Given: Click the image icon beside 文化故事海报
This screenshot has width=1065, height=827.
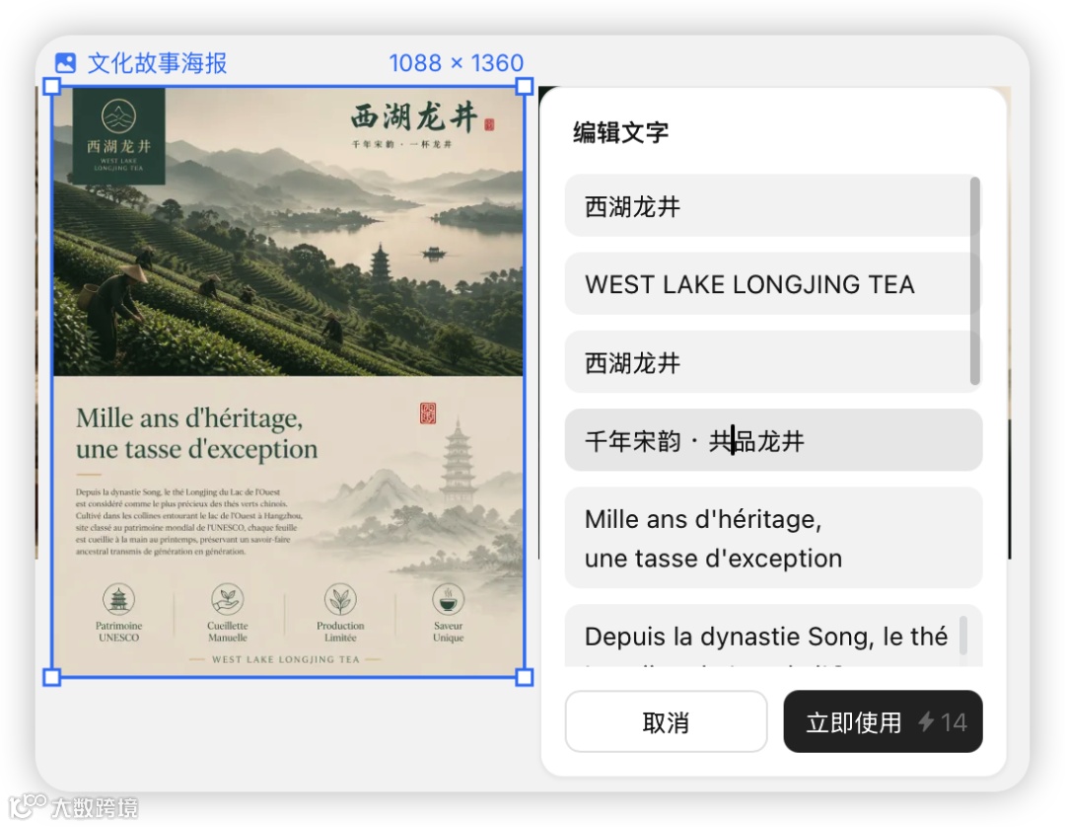Looking at the screenshot, I should [x=65, y=63].
